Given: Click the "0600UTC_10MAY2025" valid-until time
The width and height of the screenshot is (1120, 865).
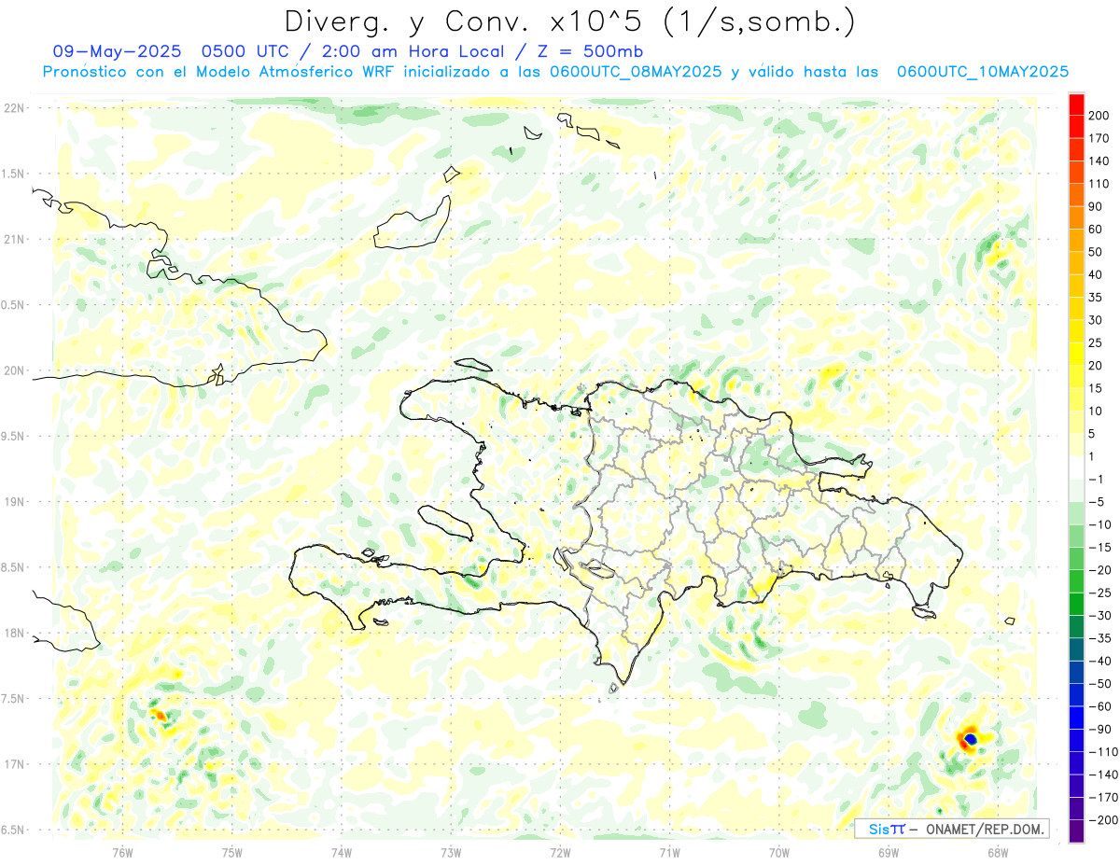Looking at the screenshot, I should [983, 72].
